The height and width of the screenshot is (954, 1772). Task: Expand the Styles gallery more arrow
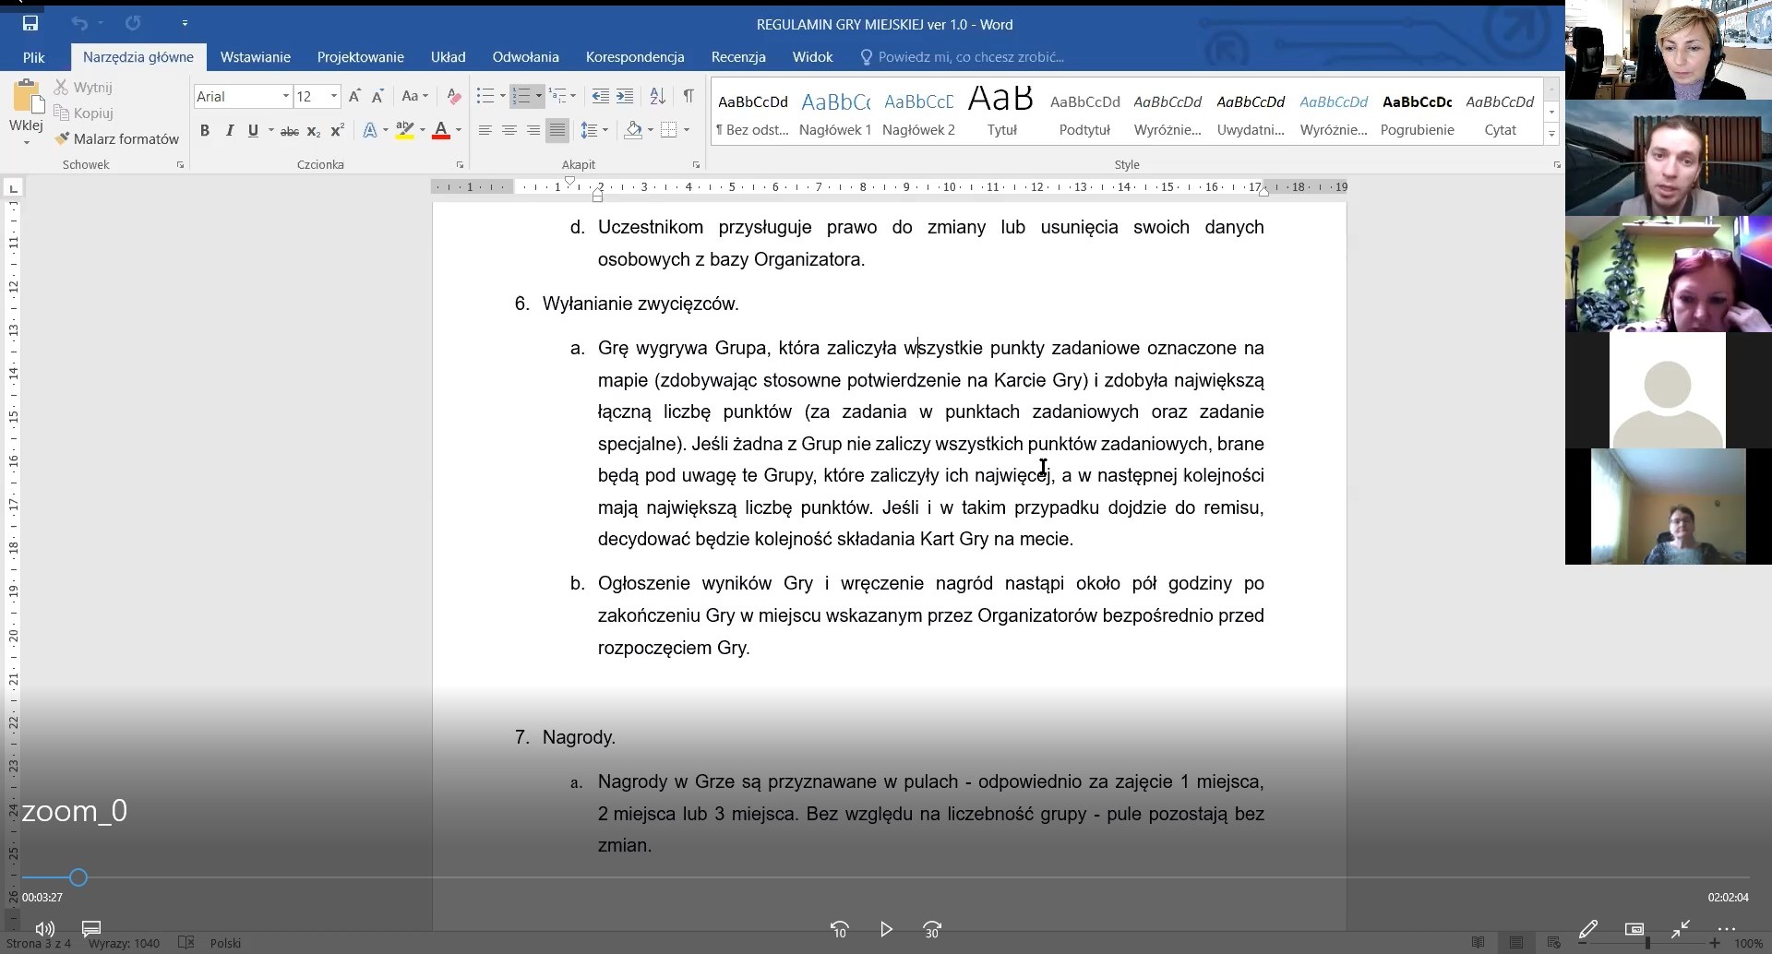coord(1551,135)
